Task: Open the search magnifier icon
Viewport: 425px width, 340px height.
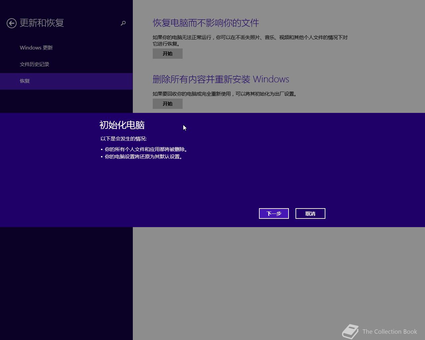Action: pyautogui.click(x=123, y=23)
